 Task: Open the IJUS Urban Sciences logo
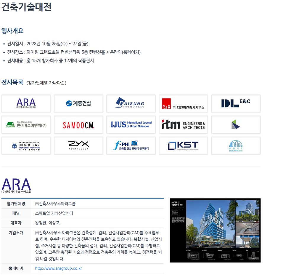131,125
